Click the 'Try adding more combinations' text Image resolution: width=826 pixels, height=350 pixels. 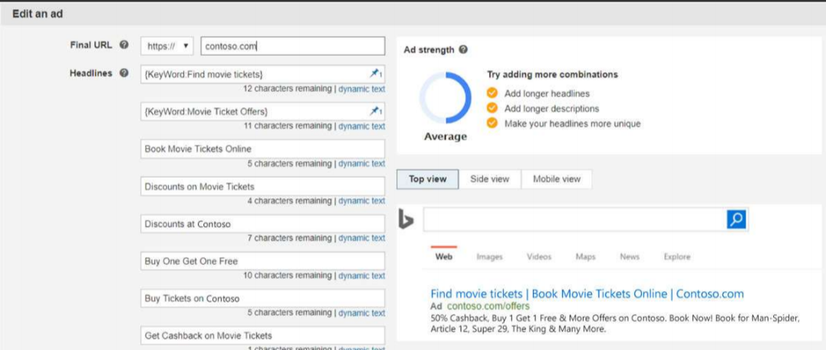point(553,75)
